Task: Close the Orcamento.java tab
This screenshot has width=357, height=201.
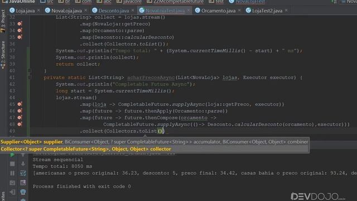Action: (239, 11)
